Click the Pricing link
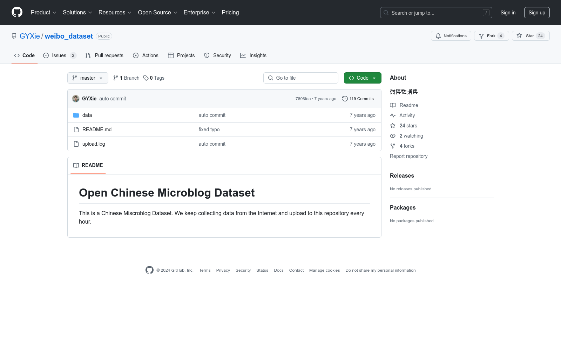This screenshot has height=351, width=561. point(230,13)
